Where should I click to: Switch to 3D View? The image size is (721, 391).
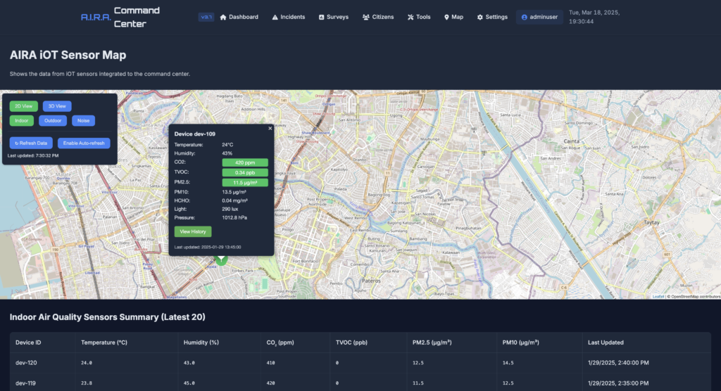(x=57, y=106)
